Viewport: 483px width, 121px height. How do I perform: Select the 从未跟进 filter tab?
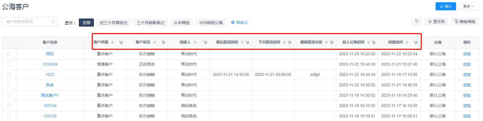coord(181,23)
